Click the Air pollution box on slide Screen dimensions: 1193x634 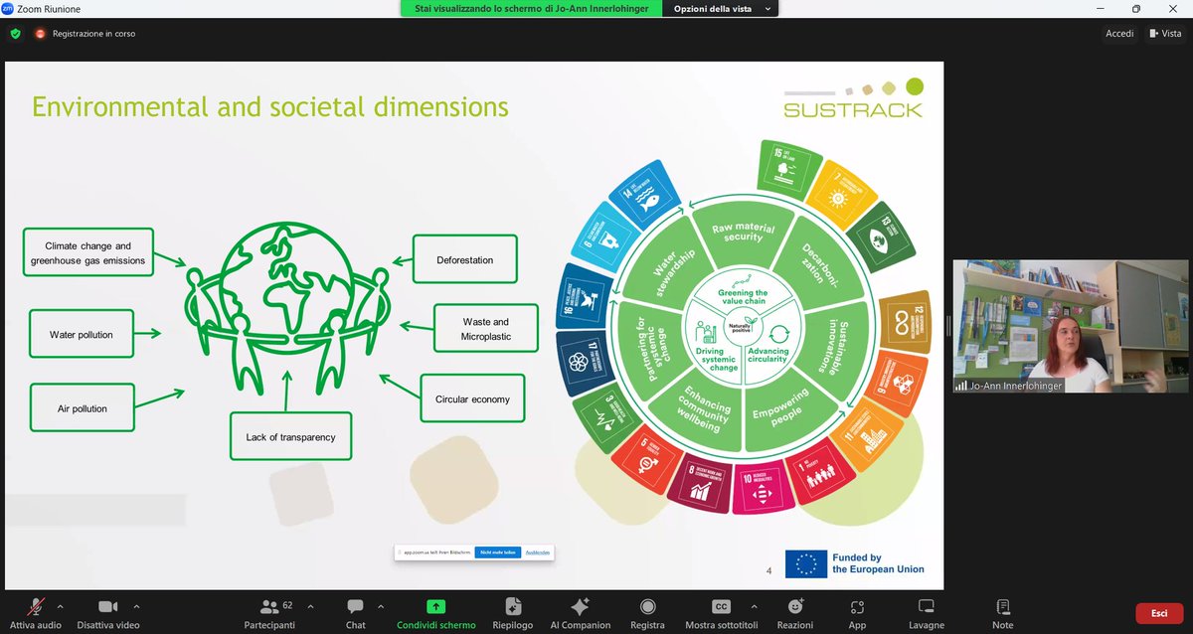82,408
